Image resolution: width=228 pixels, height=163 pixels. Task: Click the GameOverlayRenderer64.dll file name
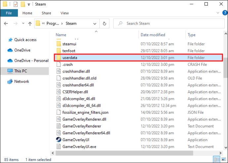[x=86, y=133]
